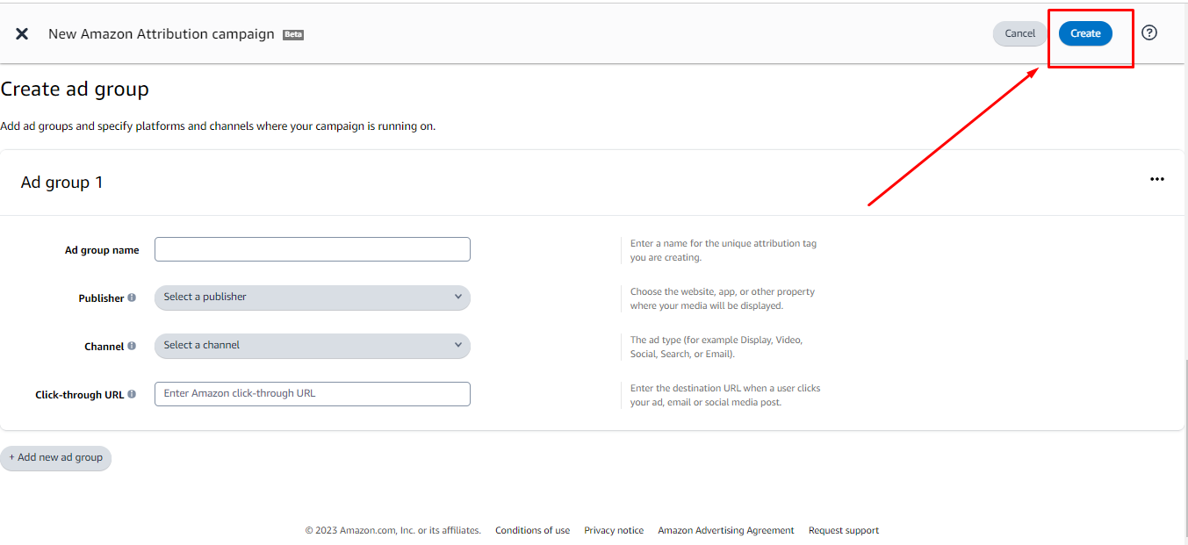Close the new campaign dialog with X
Screen dimensions: 1188x545
tap(22, 33)
